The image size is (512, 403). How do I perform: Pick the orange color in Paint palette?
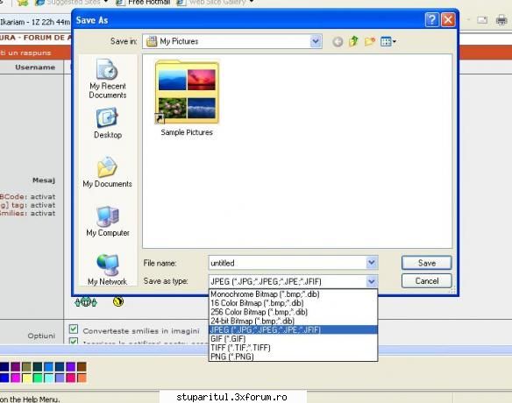tap(82, 378)
